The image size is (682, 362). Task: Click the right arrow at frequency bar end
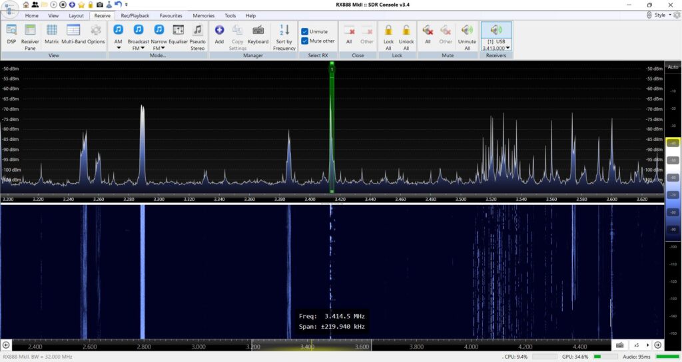click(x=657, y=345)
